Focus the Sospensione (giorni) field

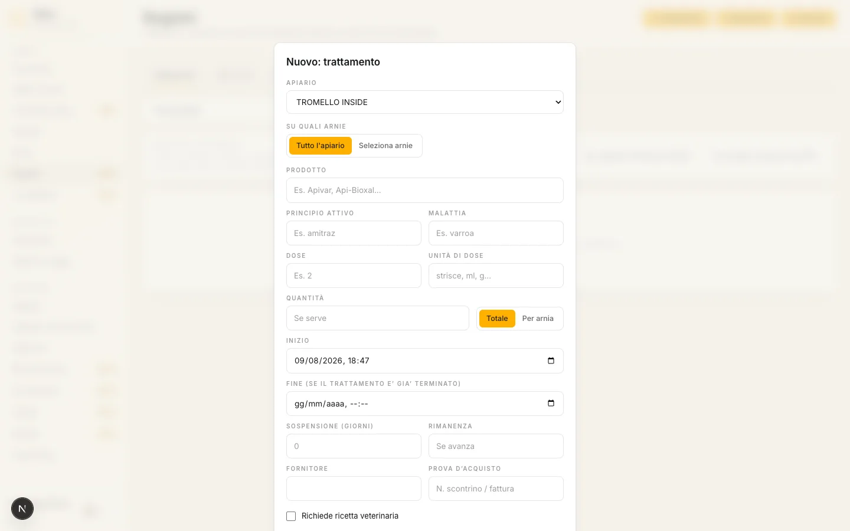coord(354,446)
